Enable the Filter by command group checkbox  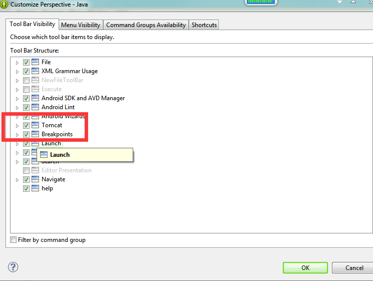[x=14, y=239]
